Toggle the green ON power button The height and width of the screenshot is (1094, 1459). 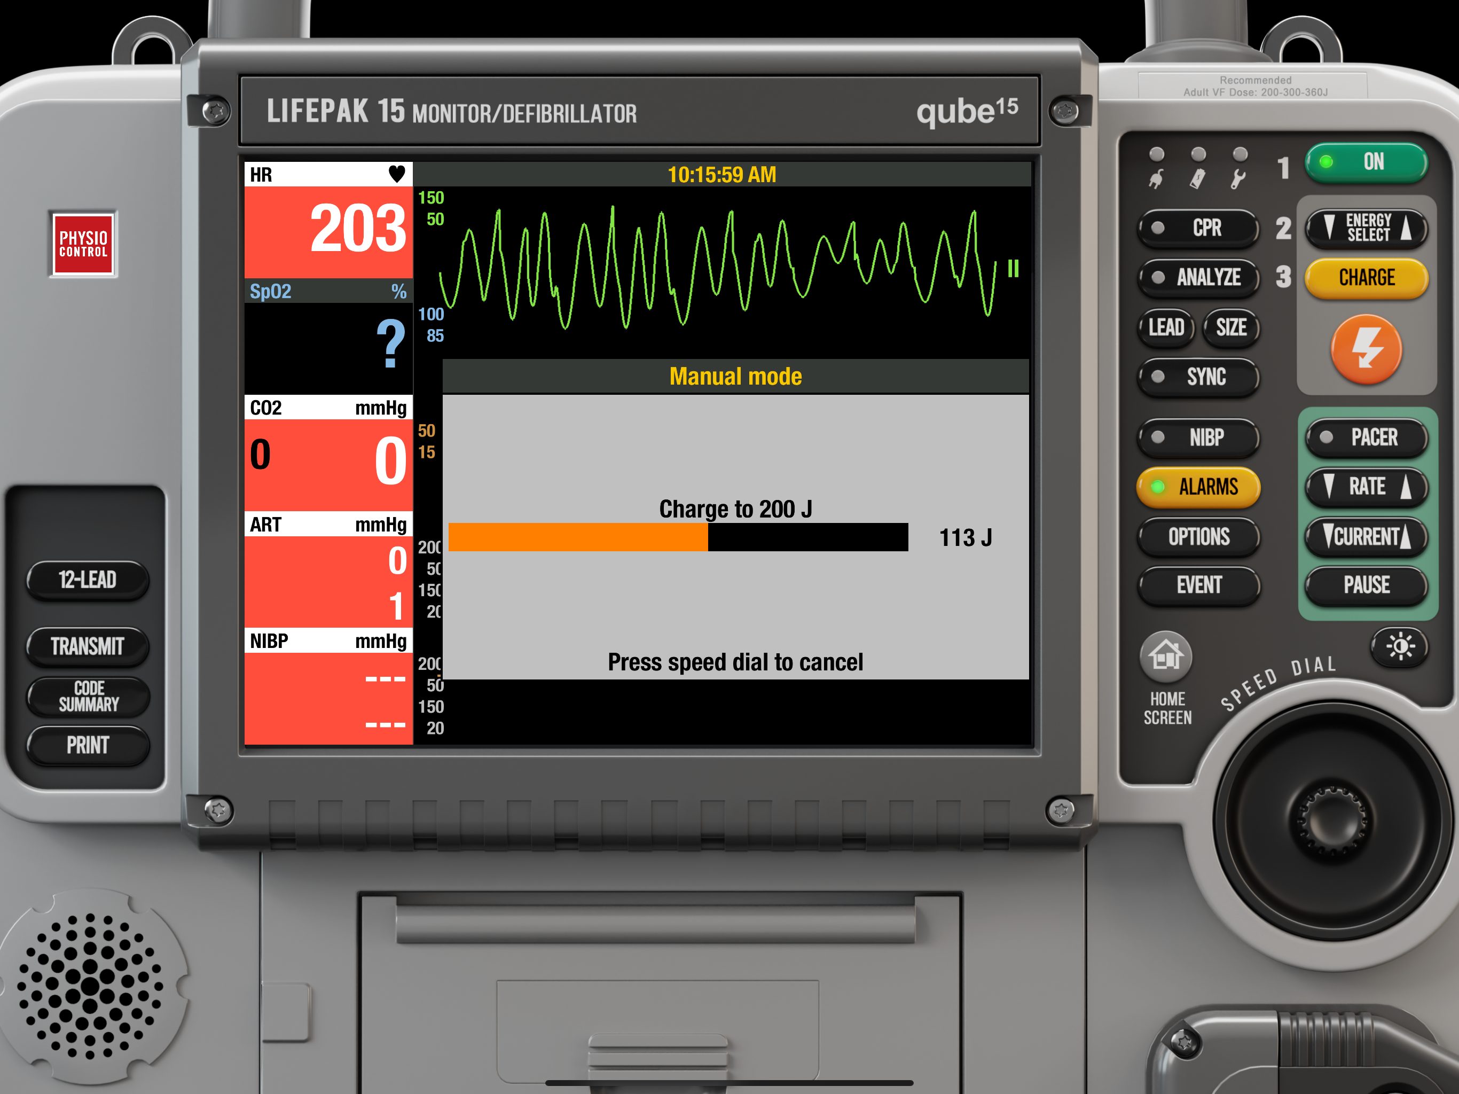click(1366, 162)
